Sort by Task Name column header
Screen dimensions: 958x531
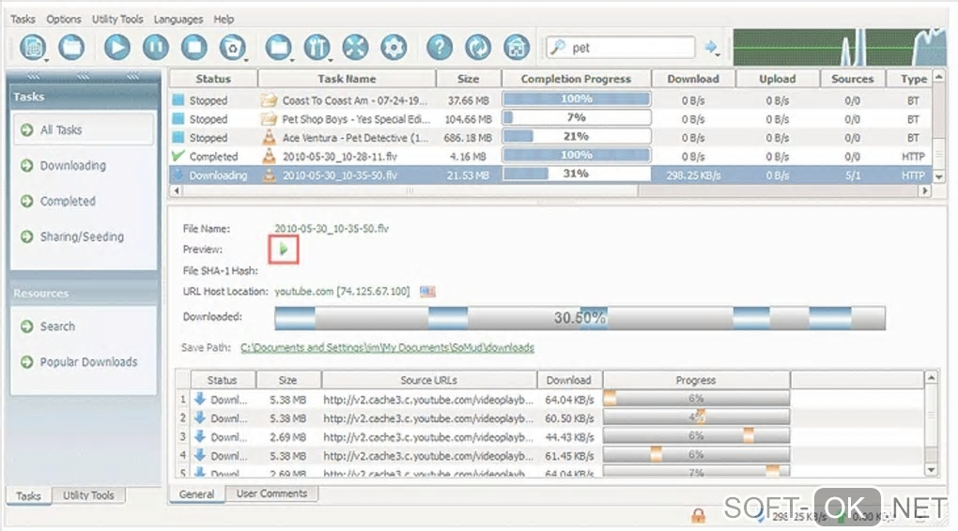[x=347, y=79]
